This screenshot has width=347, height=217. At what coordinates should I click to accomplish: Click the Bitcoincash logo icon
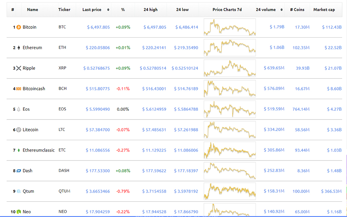(x=19, y=89)
